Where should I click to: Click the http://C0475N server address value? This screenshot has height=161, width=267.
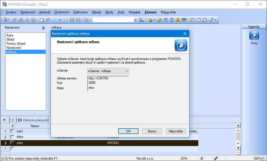(x=98, y=78)
